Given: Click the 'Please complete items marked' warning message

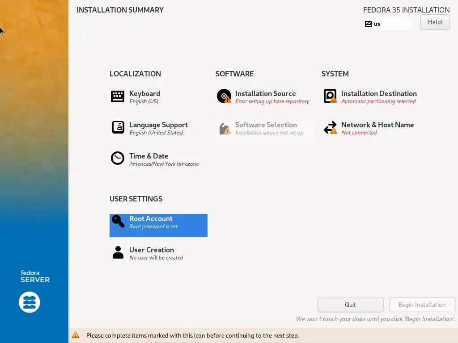Looking at the screenshot, I should coord(193,335).
